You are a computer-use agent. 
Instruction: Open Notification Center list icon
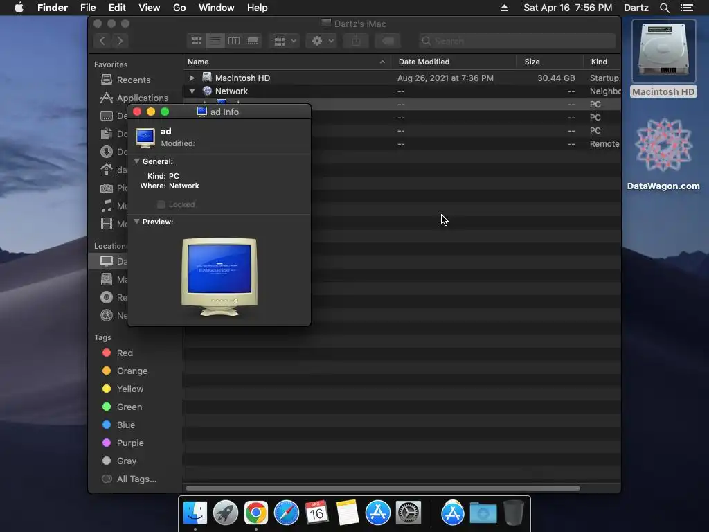pos(686,8)
